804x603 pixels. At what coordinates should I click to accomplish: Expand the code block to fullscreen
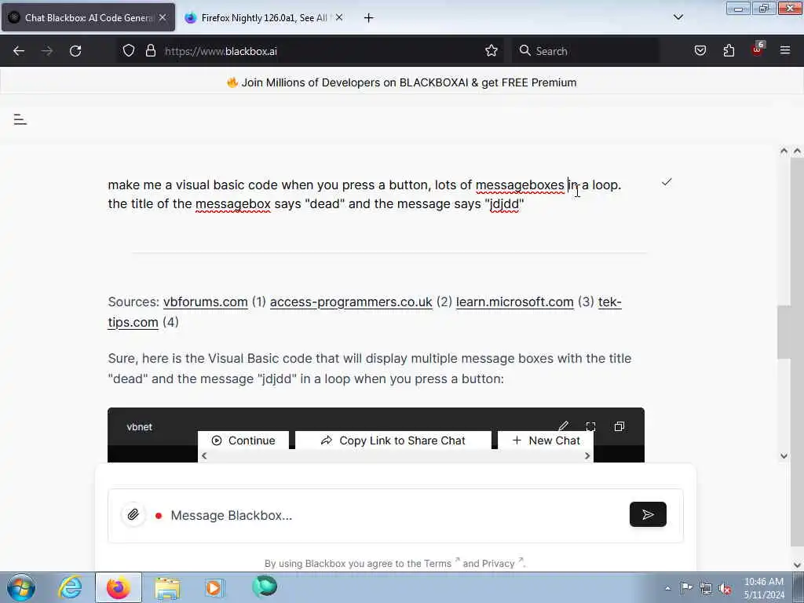click(590, 426)
